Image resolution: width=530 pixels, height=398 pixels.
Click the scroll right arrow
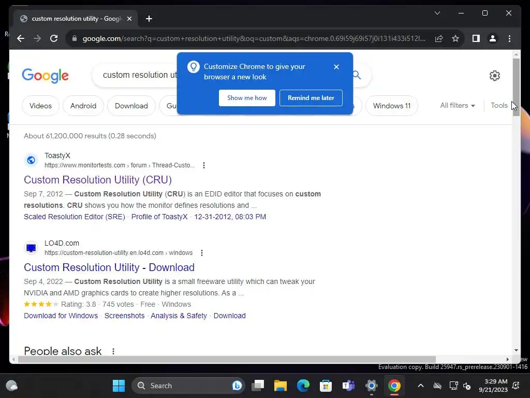click(x=507, y=359)
